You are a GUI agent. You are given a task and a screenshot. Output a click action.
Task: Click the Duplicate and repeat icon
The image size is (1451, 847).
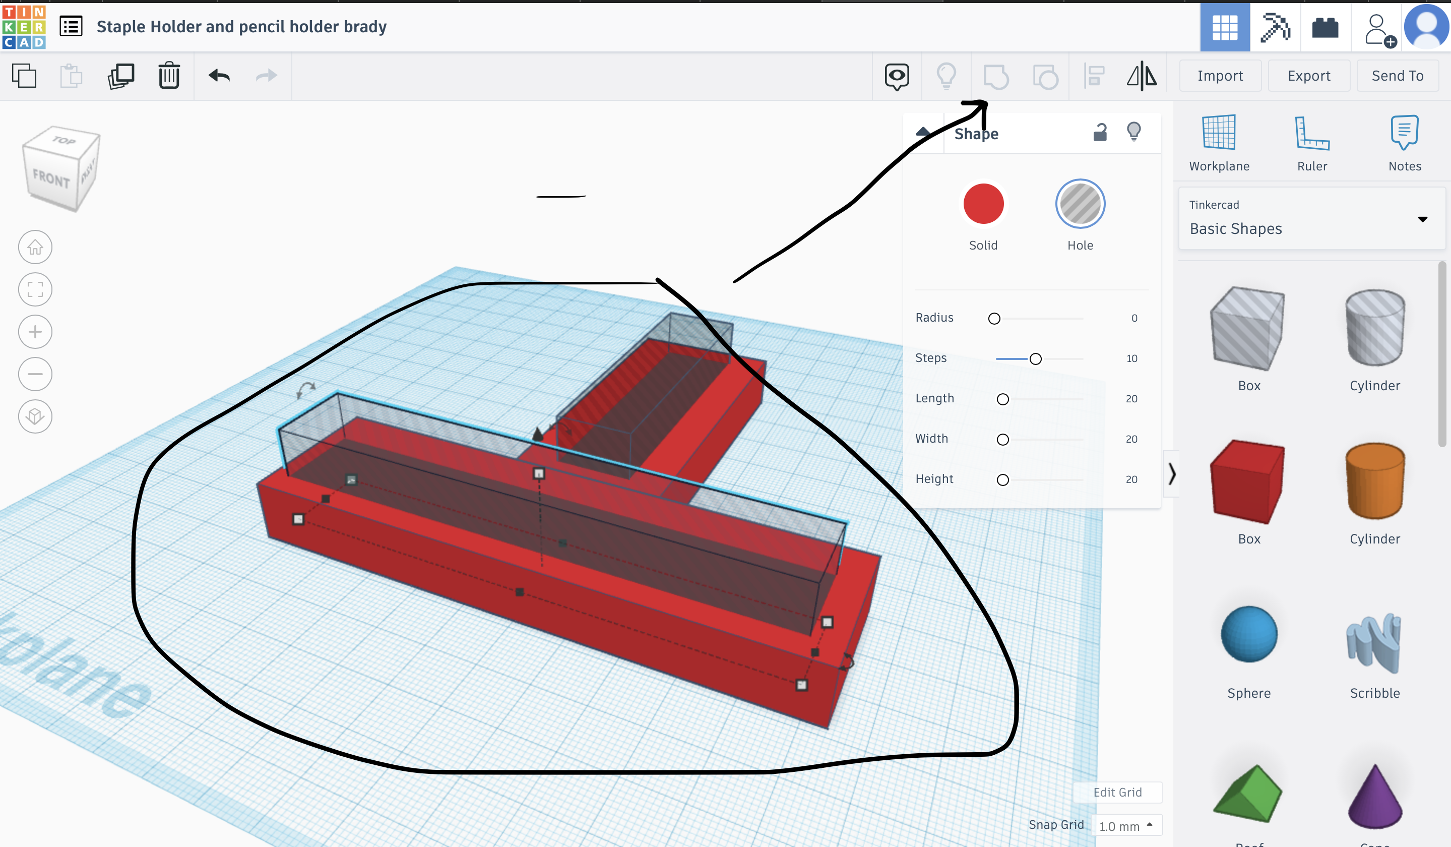point(121,76)
